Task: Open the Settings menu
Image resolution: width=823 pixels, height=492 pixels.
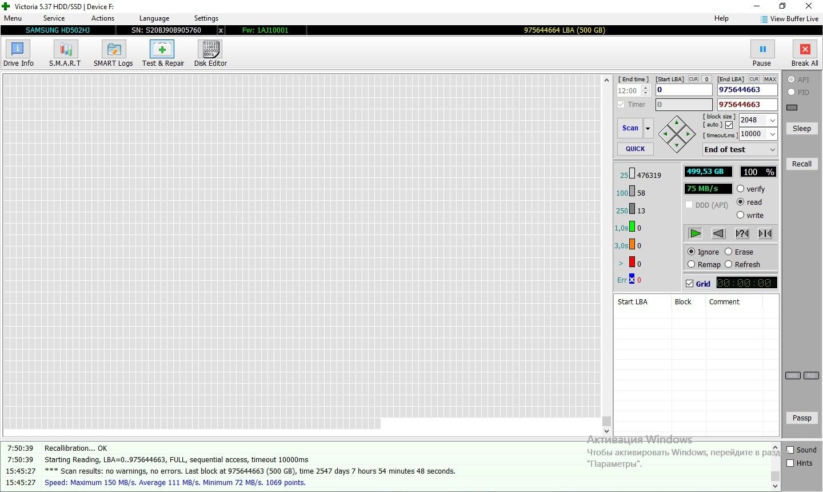Action: [206, 18]
